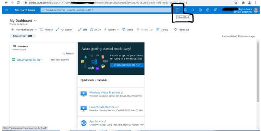Open the New dashboard dropdown
The image size is (261, 131).
point(24,30)
